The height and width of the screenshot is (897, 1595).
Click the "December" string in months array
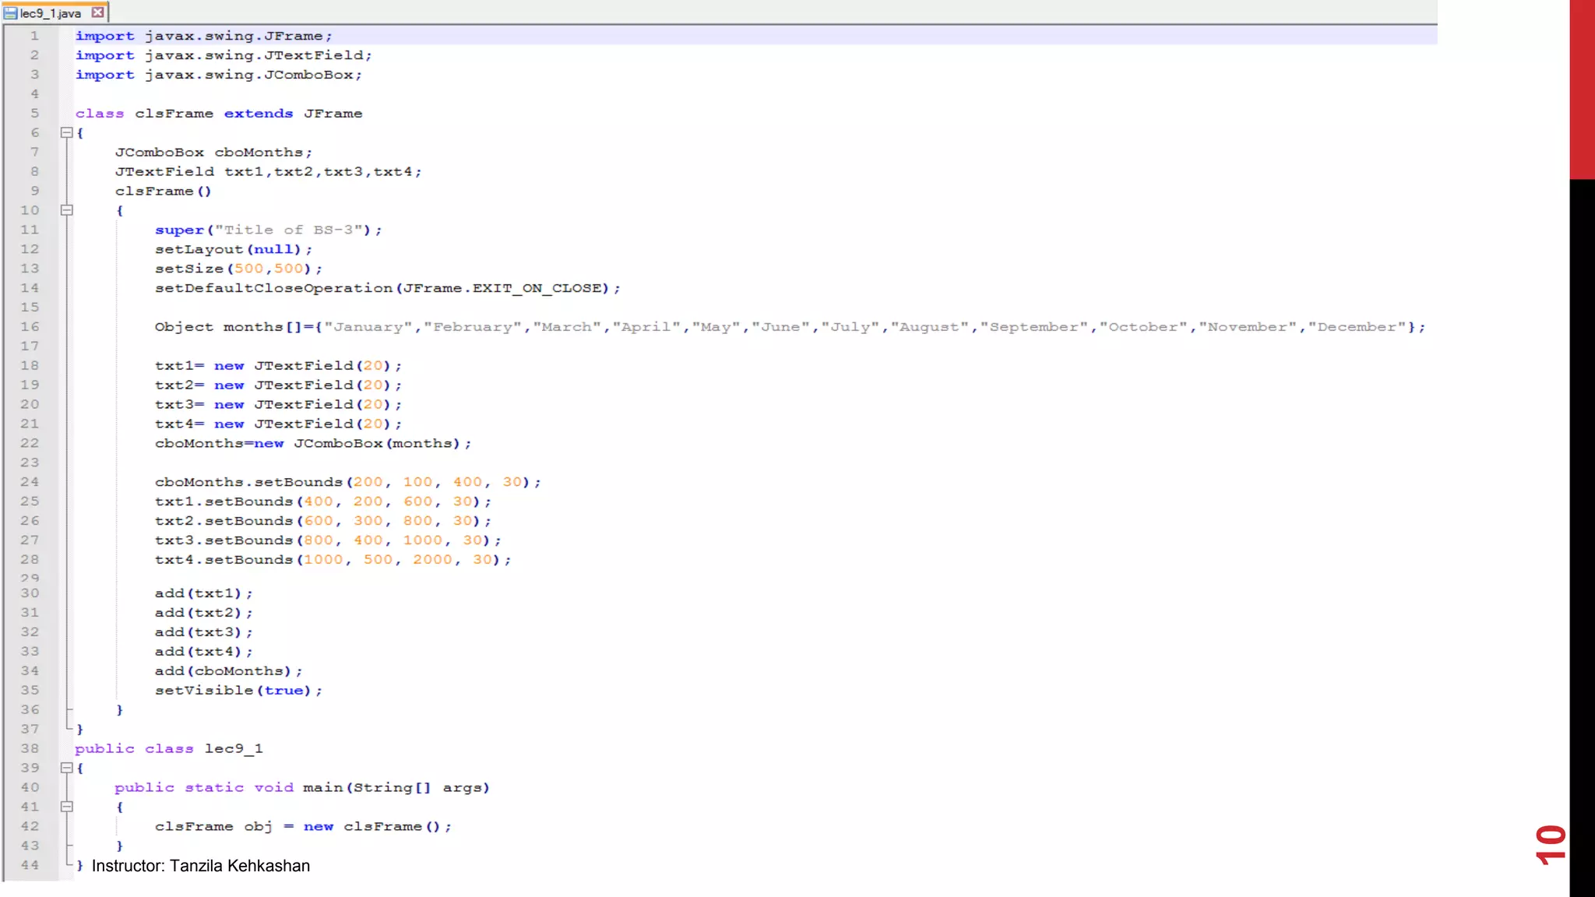pos(1357,327)
